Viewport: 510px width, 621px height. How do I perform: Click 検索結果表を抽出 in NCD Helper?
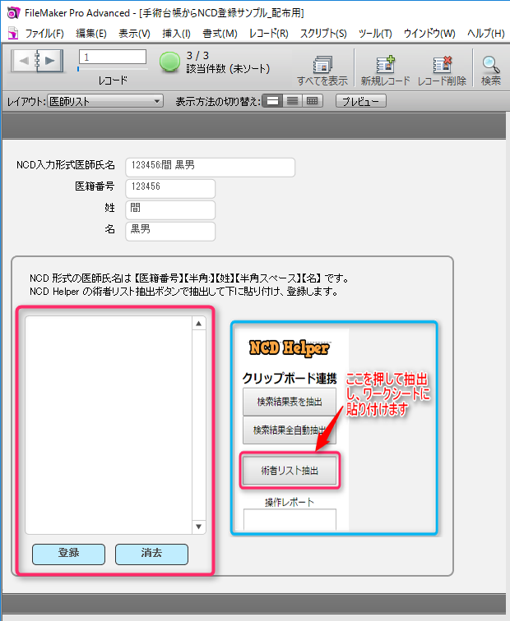point(290,402)
